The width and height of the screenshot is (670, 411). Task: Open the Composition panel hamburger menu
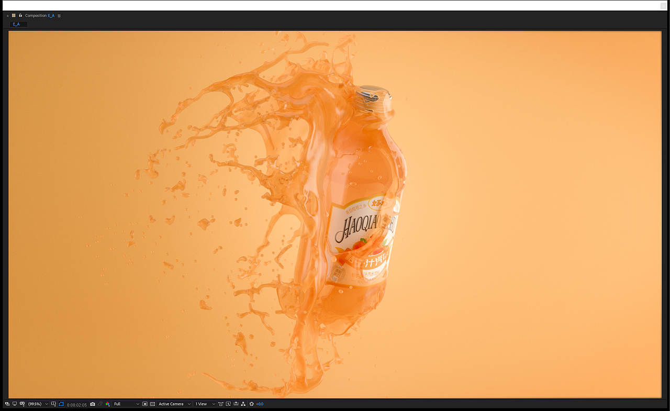click(x=59, y=16)
